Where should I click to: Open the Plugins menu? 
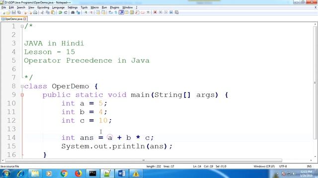point(115,7)
